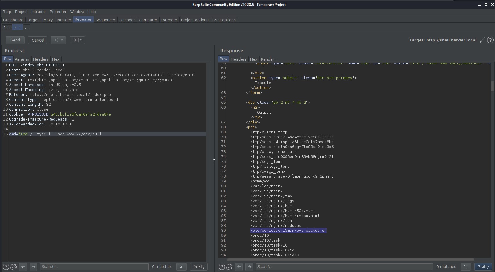Open the Project menu
The image size is (495, 272).
(x=21, y=12)
